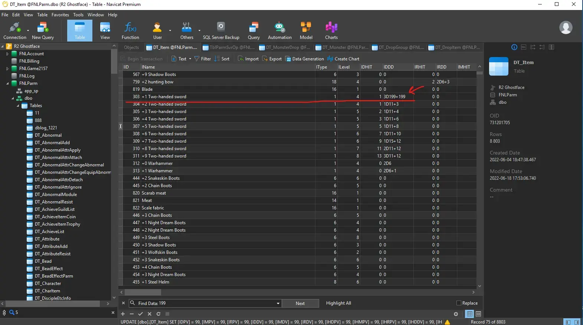Open the Text dropdown arrow
Viewport: 583px width, 325px height.
tap(190, 59)
